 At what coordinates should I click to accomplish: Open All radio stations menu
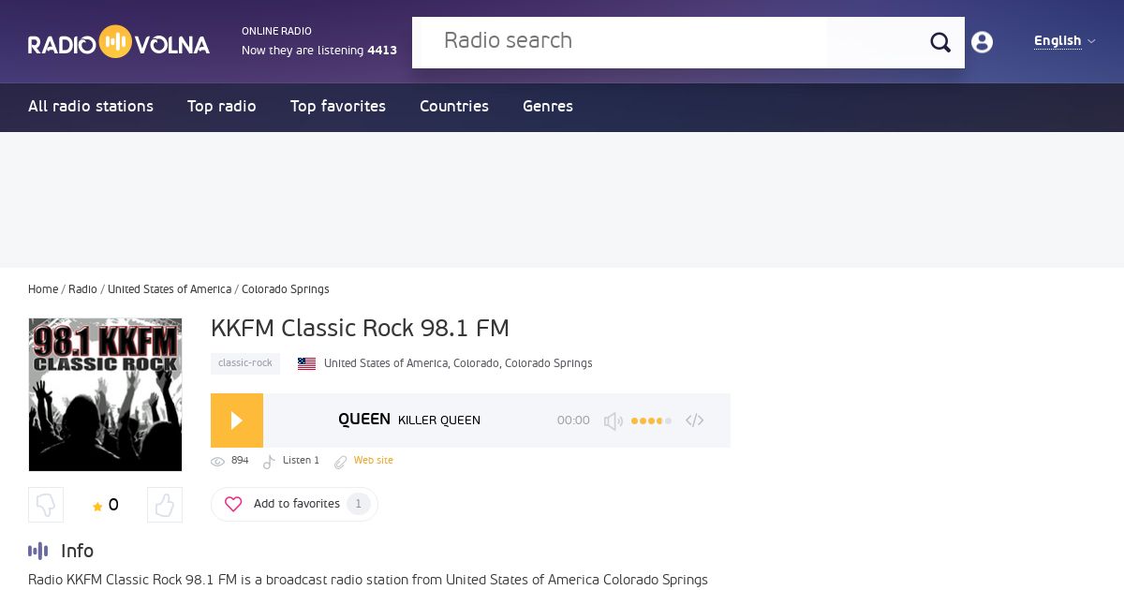(91, 107)
